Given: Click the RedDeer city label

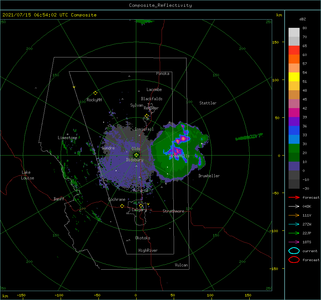Looking at the screenshot, I should click(151, 108).
